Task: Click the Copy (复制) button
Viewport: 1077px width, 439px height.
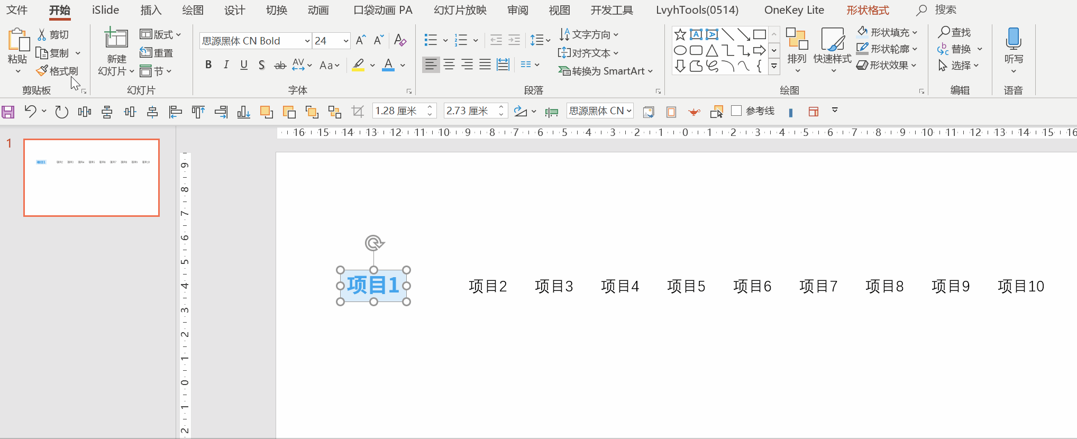Action: [52, 53]
